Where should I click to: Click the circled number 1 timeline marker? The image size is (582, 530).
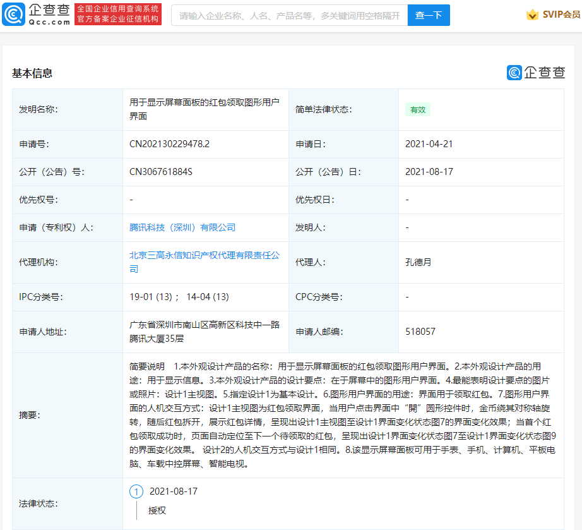[136, 491]
